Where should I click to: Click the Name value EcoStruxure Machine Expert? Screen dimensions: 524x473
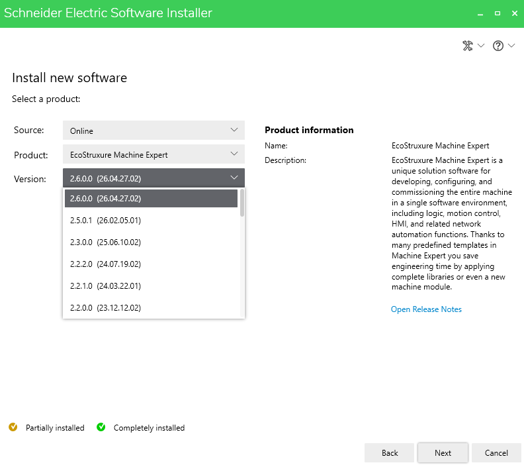point(440,146)
